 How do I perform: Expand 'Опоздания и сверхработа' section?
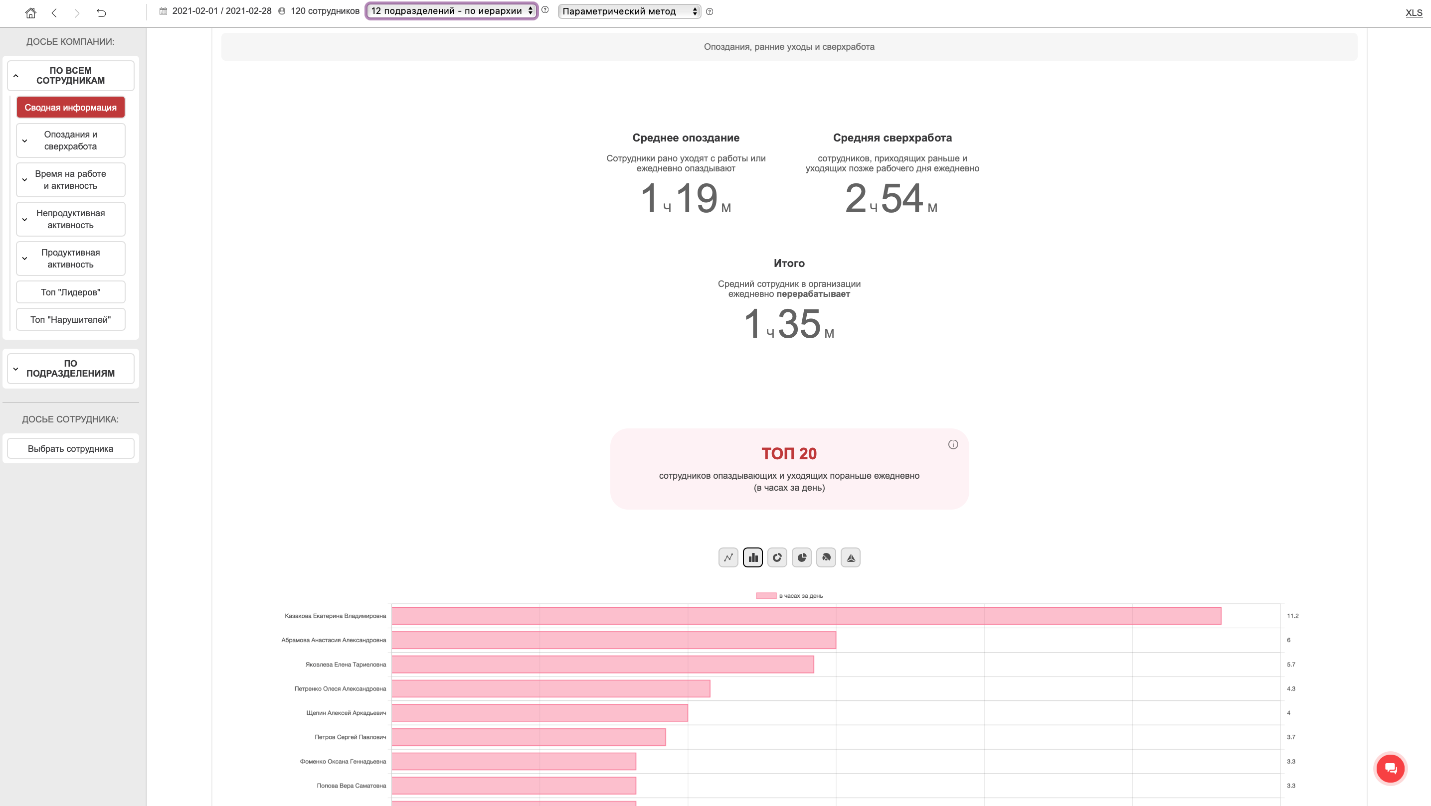(70, 140)
